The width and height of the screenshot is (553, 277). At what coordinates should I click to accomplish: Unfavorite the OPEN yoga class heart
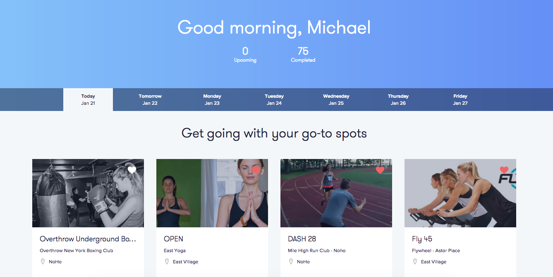[x=256, y=170]
